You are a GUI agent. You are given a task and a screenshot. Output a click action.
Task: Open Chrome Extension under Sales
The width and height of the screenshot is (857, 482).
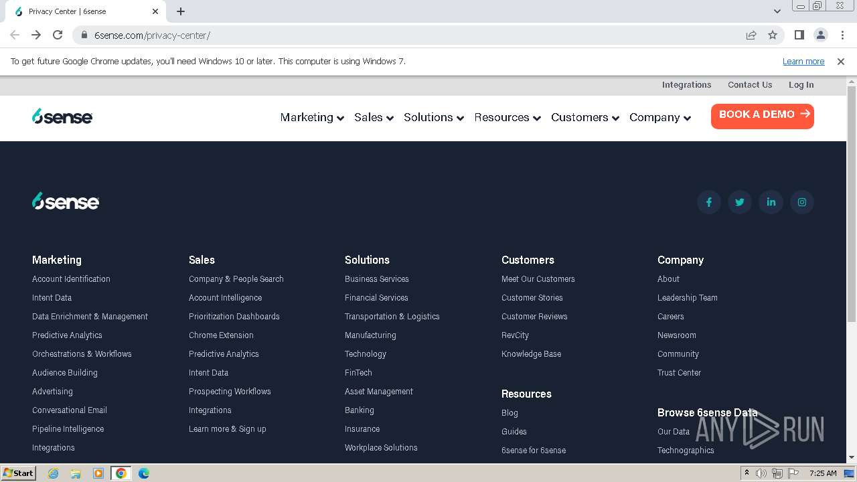tap(221, 335)
